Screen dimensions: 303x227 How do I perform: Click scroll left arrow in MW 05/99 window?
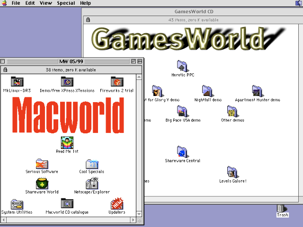(x=3, y=220)
